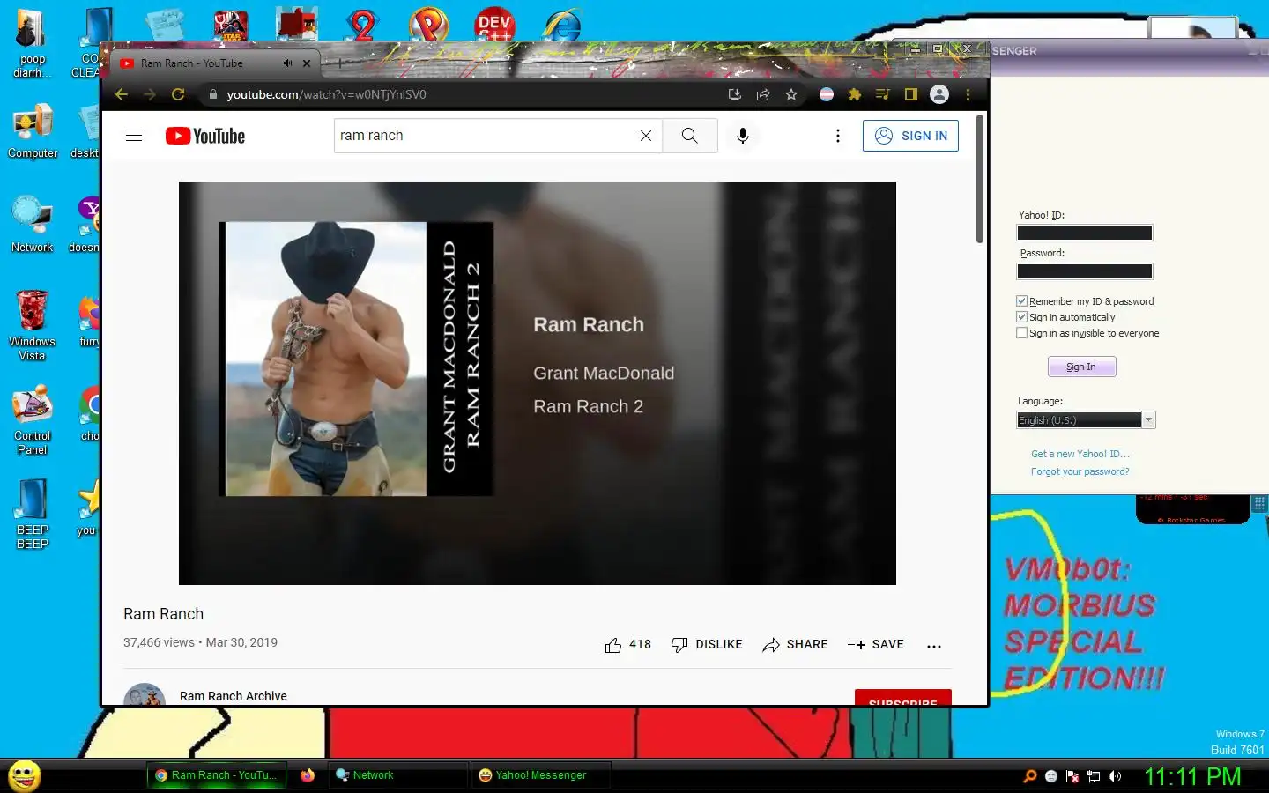The image size is (1269, 793).
Task: Open the smiley Start button
Action: [x=25, y=775]
